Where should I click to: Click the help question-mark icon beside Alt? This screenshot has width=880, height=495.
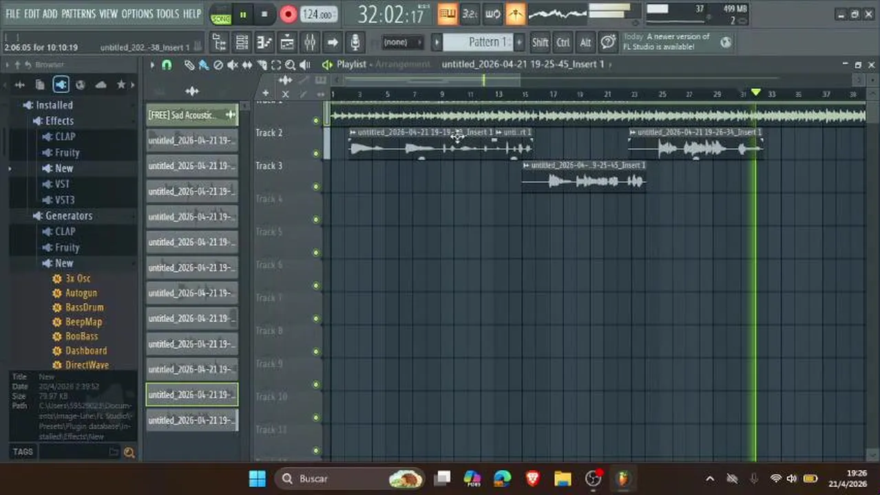point(608,43)
